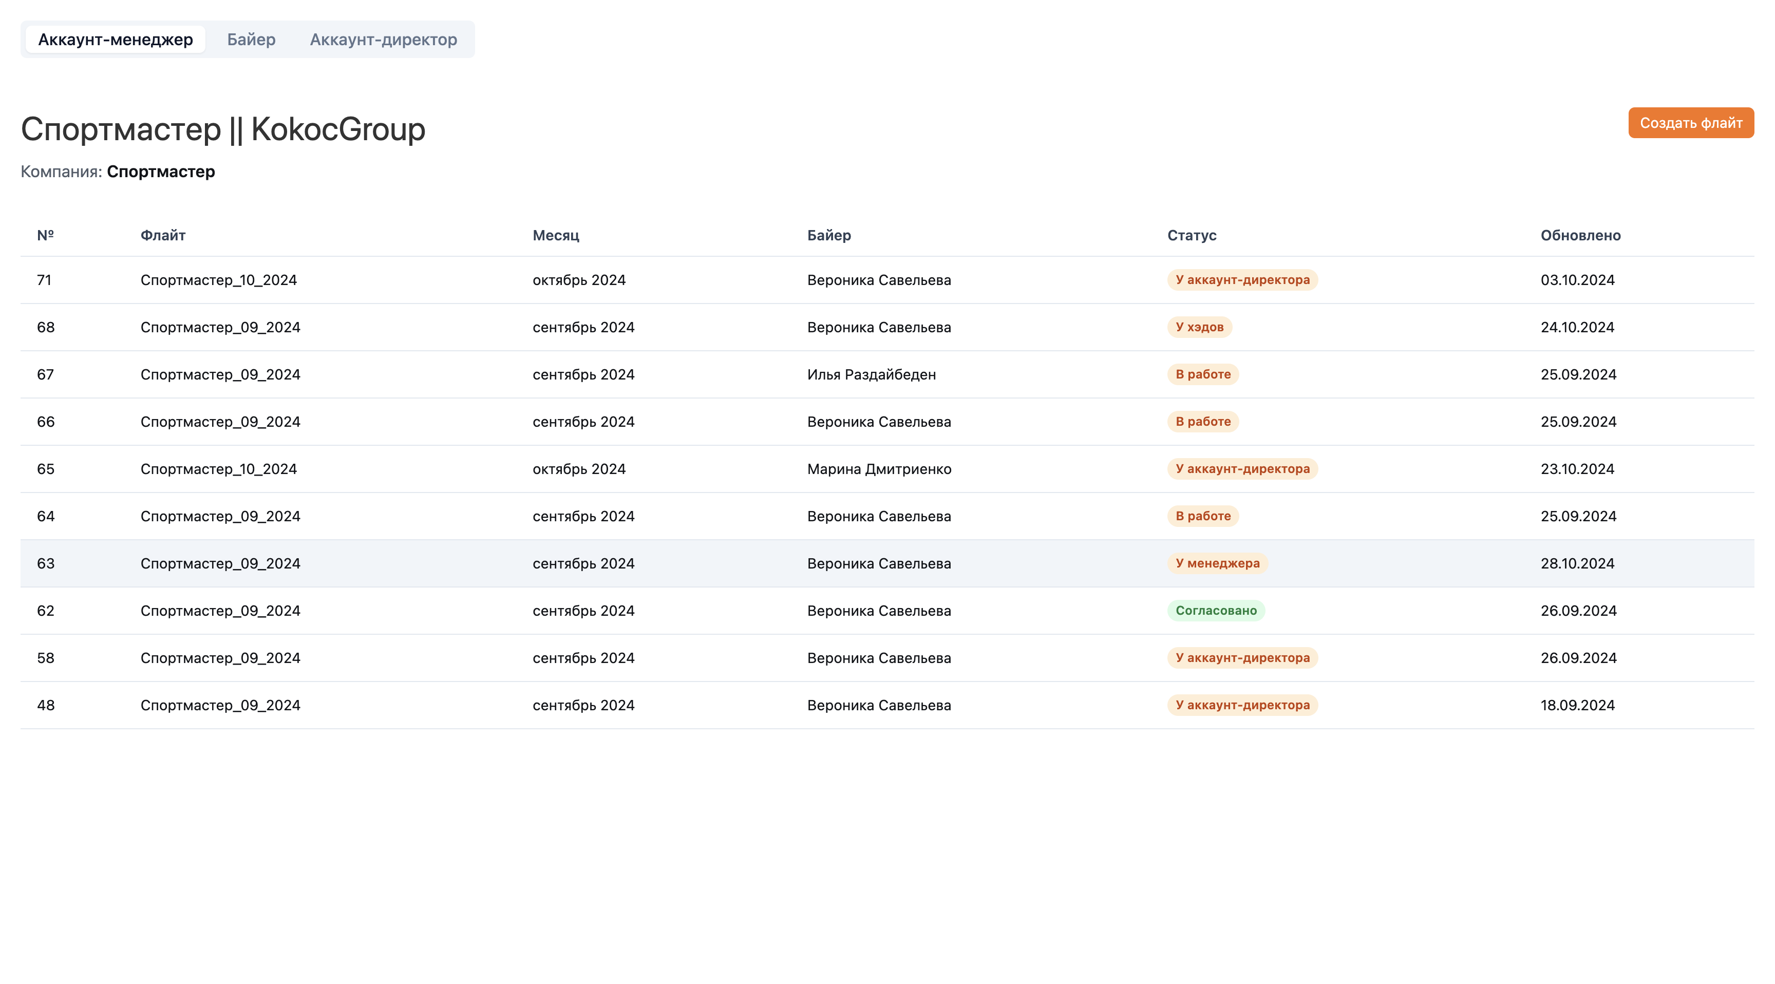The image size is (1775, 984).
Task: Click the У хэдов status badge
Action: click(x=1200, y=327)
